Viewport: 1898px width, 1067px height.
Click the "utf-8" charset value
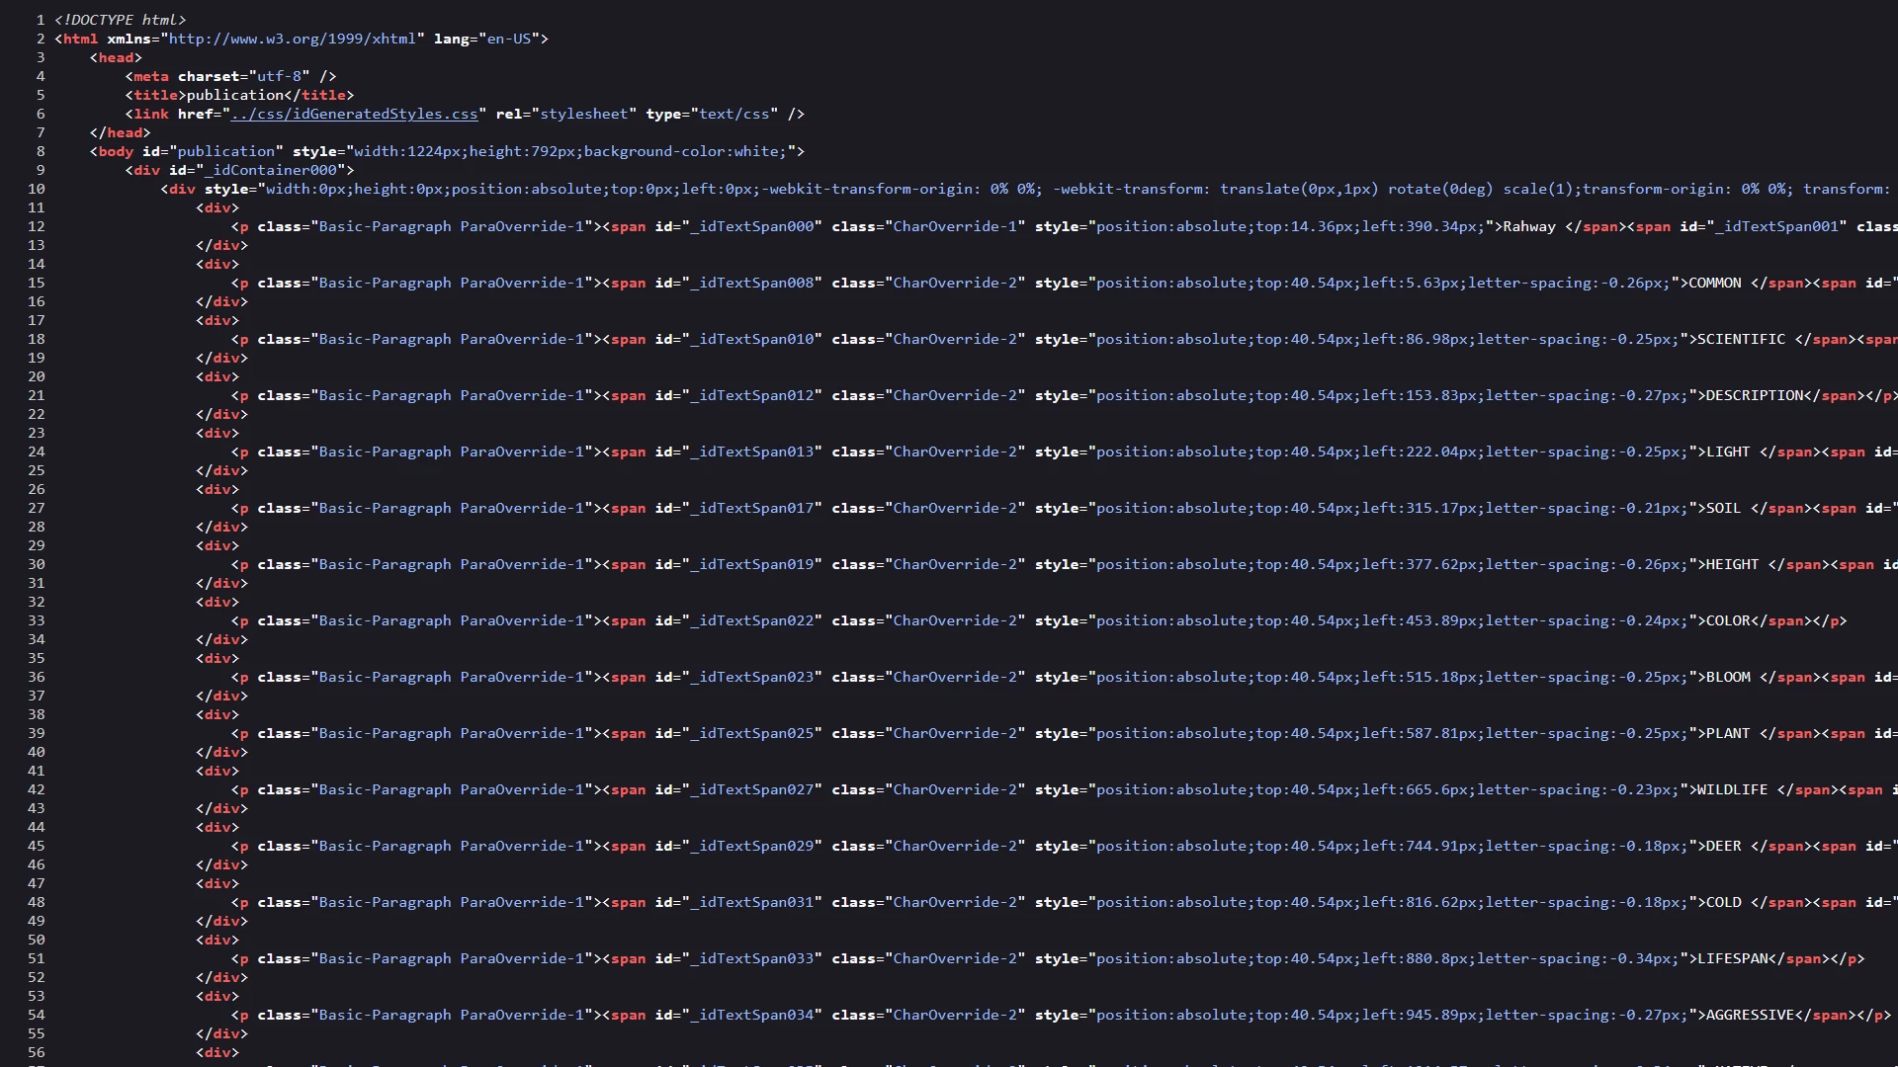279,76
